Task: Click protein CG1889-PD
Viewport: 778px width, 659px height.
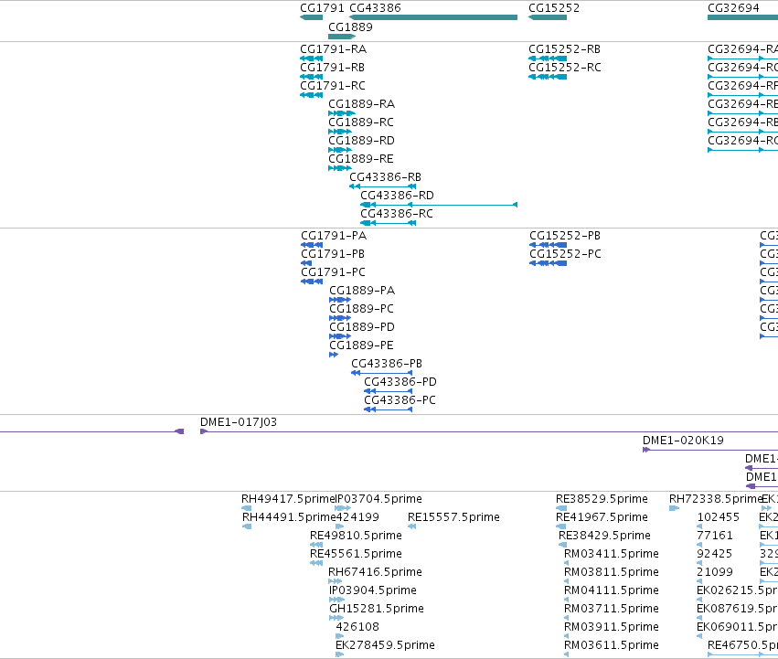Action: click(362, 327)
